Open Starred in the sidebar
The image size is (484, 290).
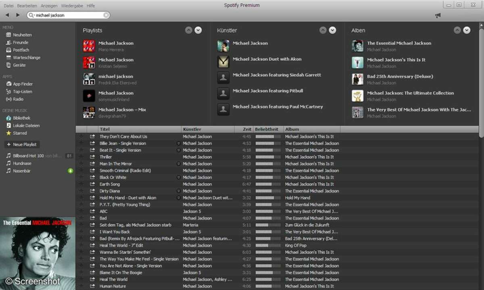pyautogui.click(x=20, y=133)
